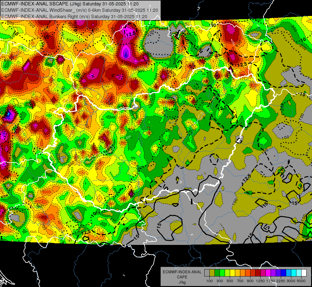This screenshot has height=287, width=312.
Task: Click the legend label '1250'
Action: pyautogui.click(x=260, y=281)
